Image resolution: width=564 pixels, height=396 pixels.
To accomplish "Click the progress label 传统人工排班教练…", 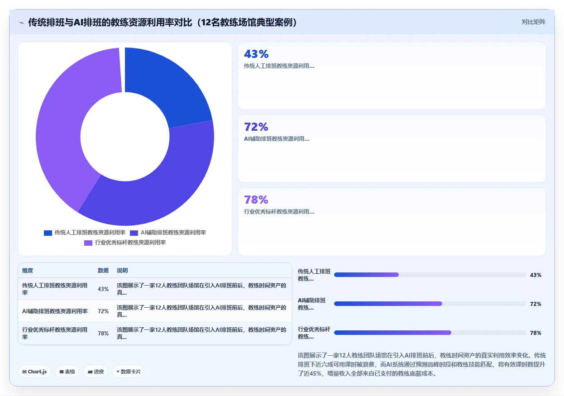I will tap(314, 275).
